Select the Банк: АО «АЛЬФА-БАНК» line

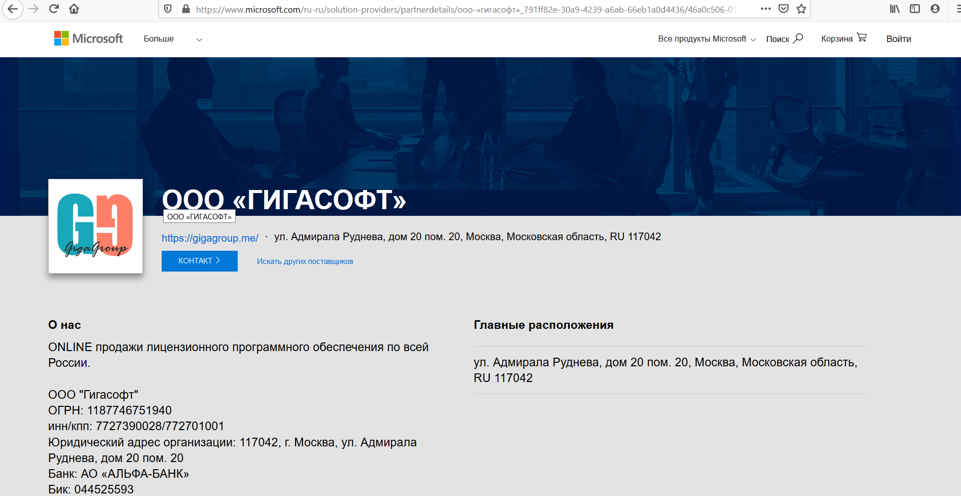119,474
